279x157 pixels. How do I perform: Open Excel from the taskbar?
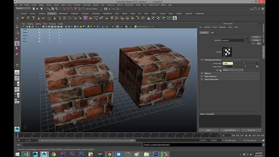pos(26,154)
